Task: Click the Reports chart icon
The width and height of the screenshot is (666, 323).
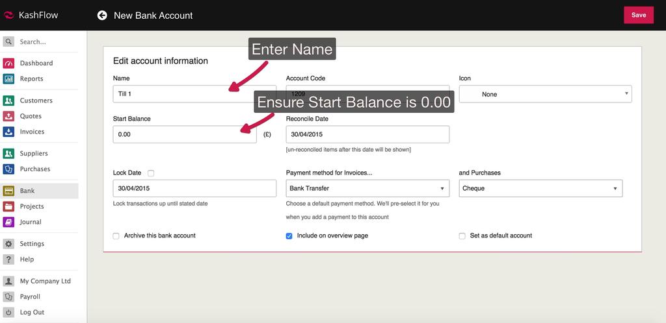Action: tap(8, 78)
